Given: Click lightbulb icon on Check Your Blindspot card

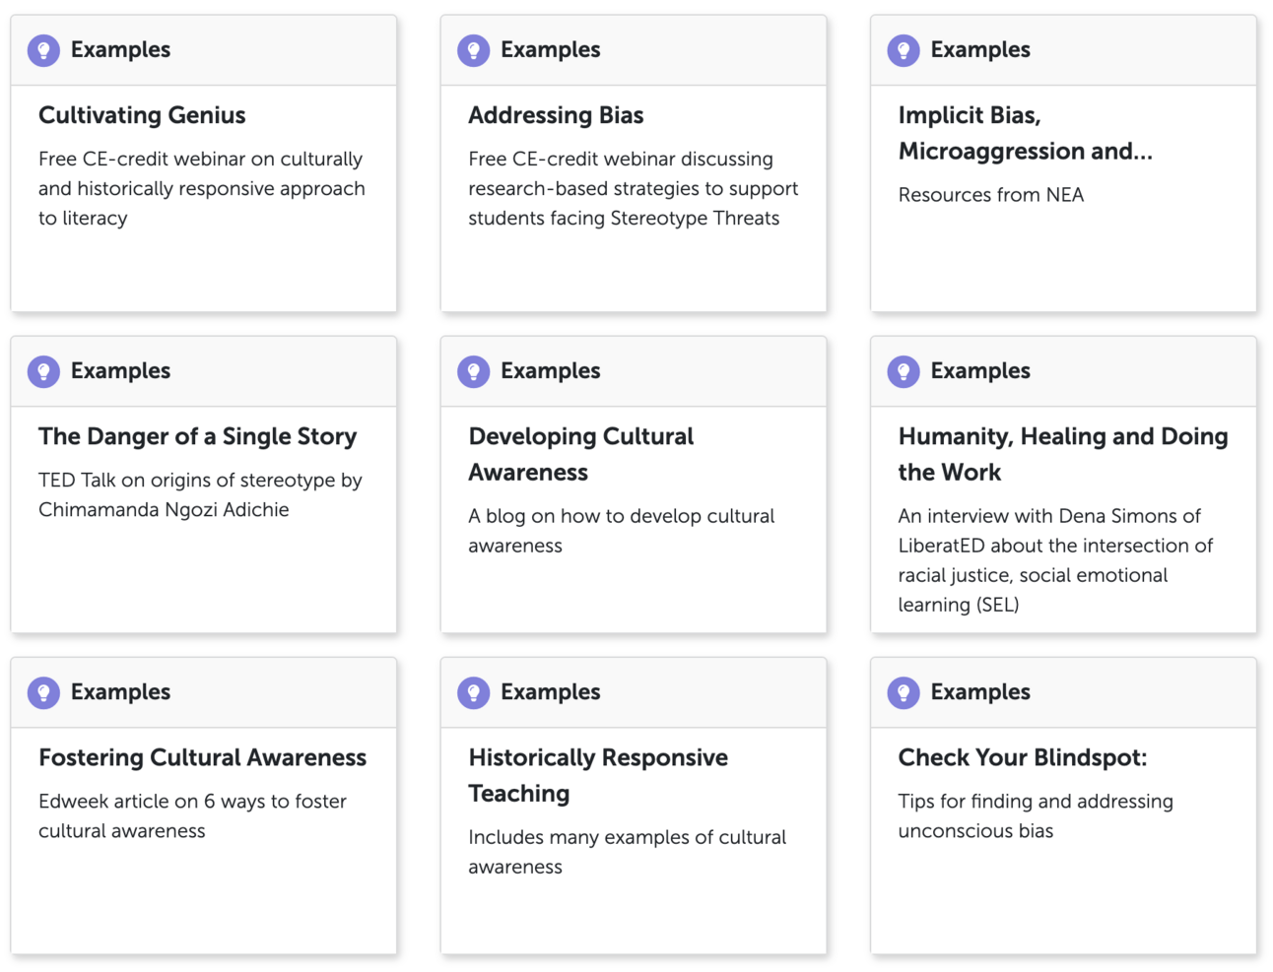Looking at the screenshot, I should 904,692.
